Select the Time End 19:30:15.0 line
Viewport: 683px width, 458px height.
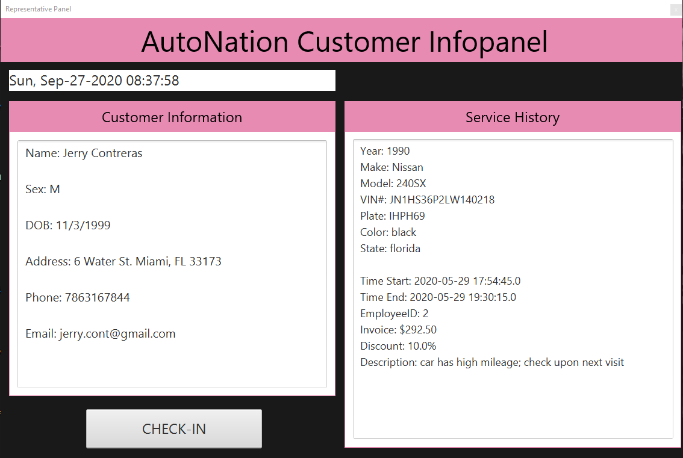(438, 297)
